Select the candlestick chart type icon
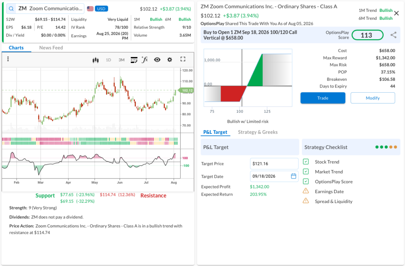This screenshot has width=405, height=266. (96, 60)
